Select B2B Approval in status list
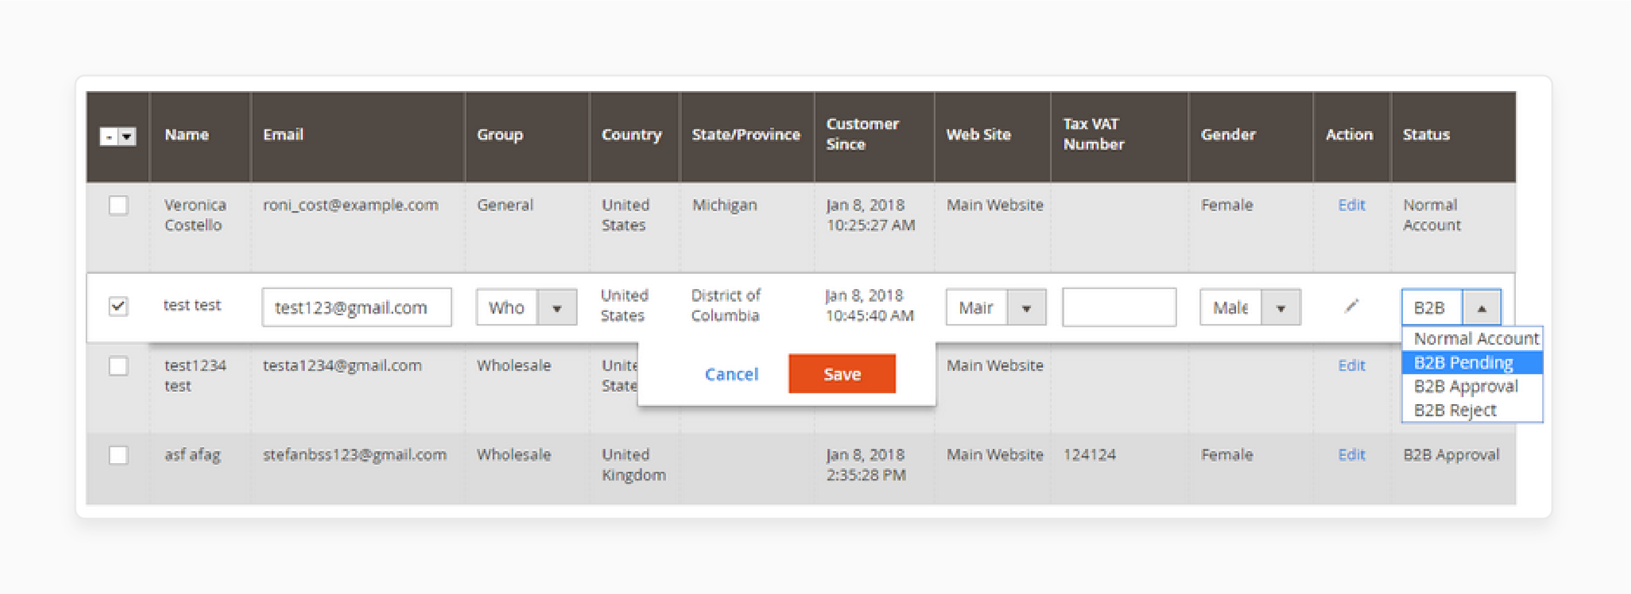The width and height of the screenshot is (1631, 594). pos(1473,386)
